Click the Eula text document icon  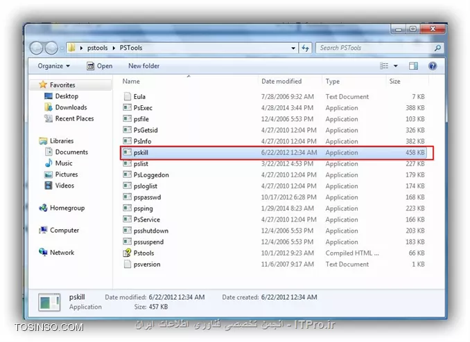pos(128,96)
